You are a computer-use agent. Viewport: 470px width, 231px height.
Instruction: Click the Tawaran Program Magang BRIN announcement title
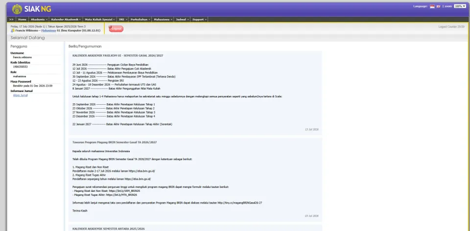point(115,142)
